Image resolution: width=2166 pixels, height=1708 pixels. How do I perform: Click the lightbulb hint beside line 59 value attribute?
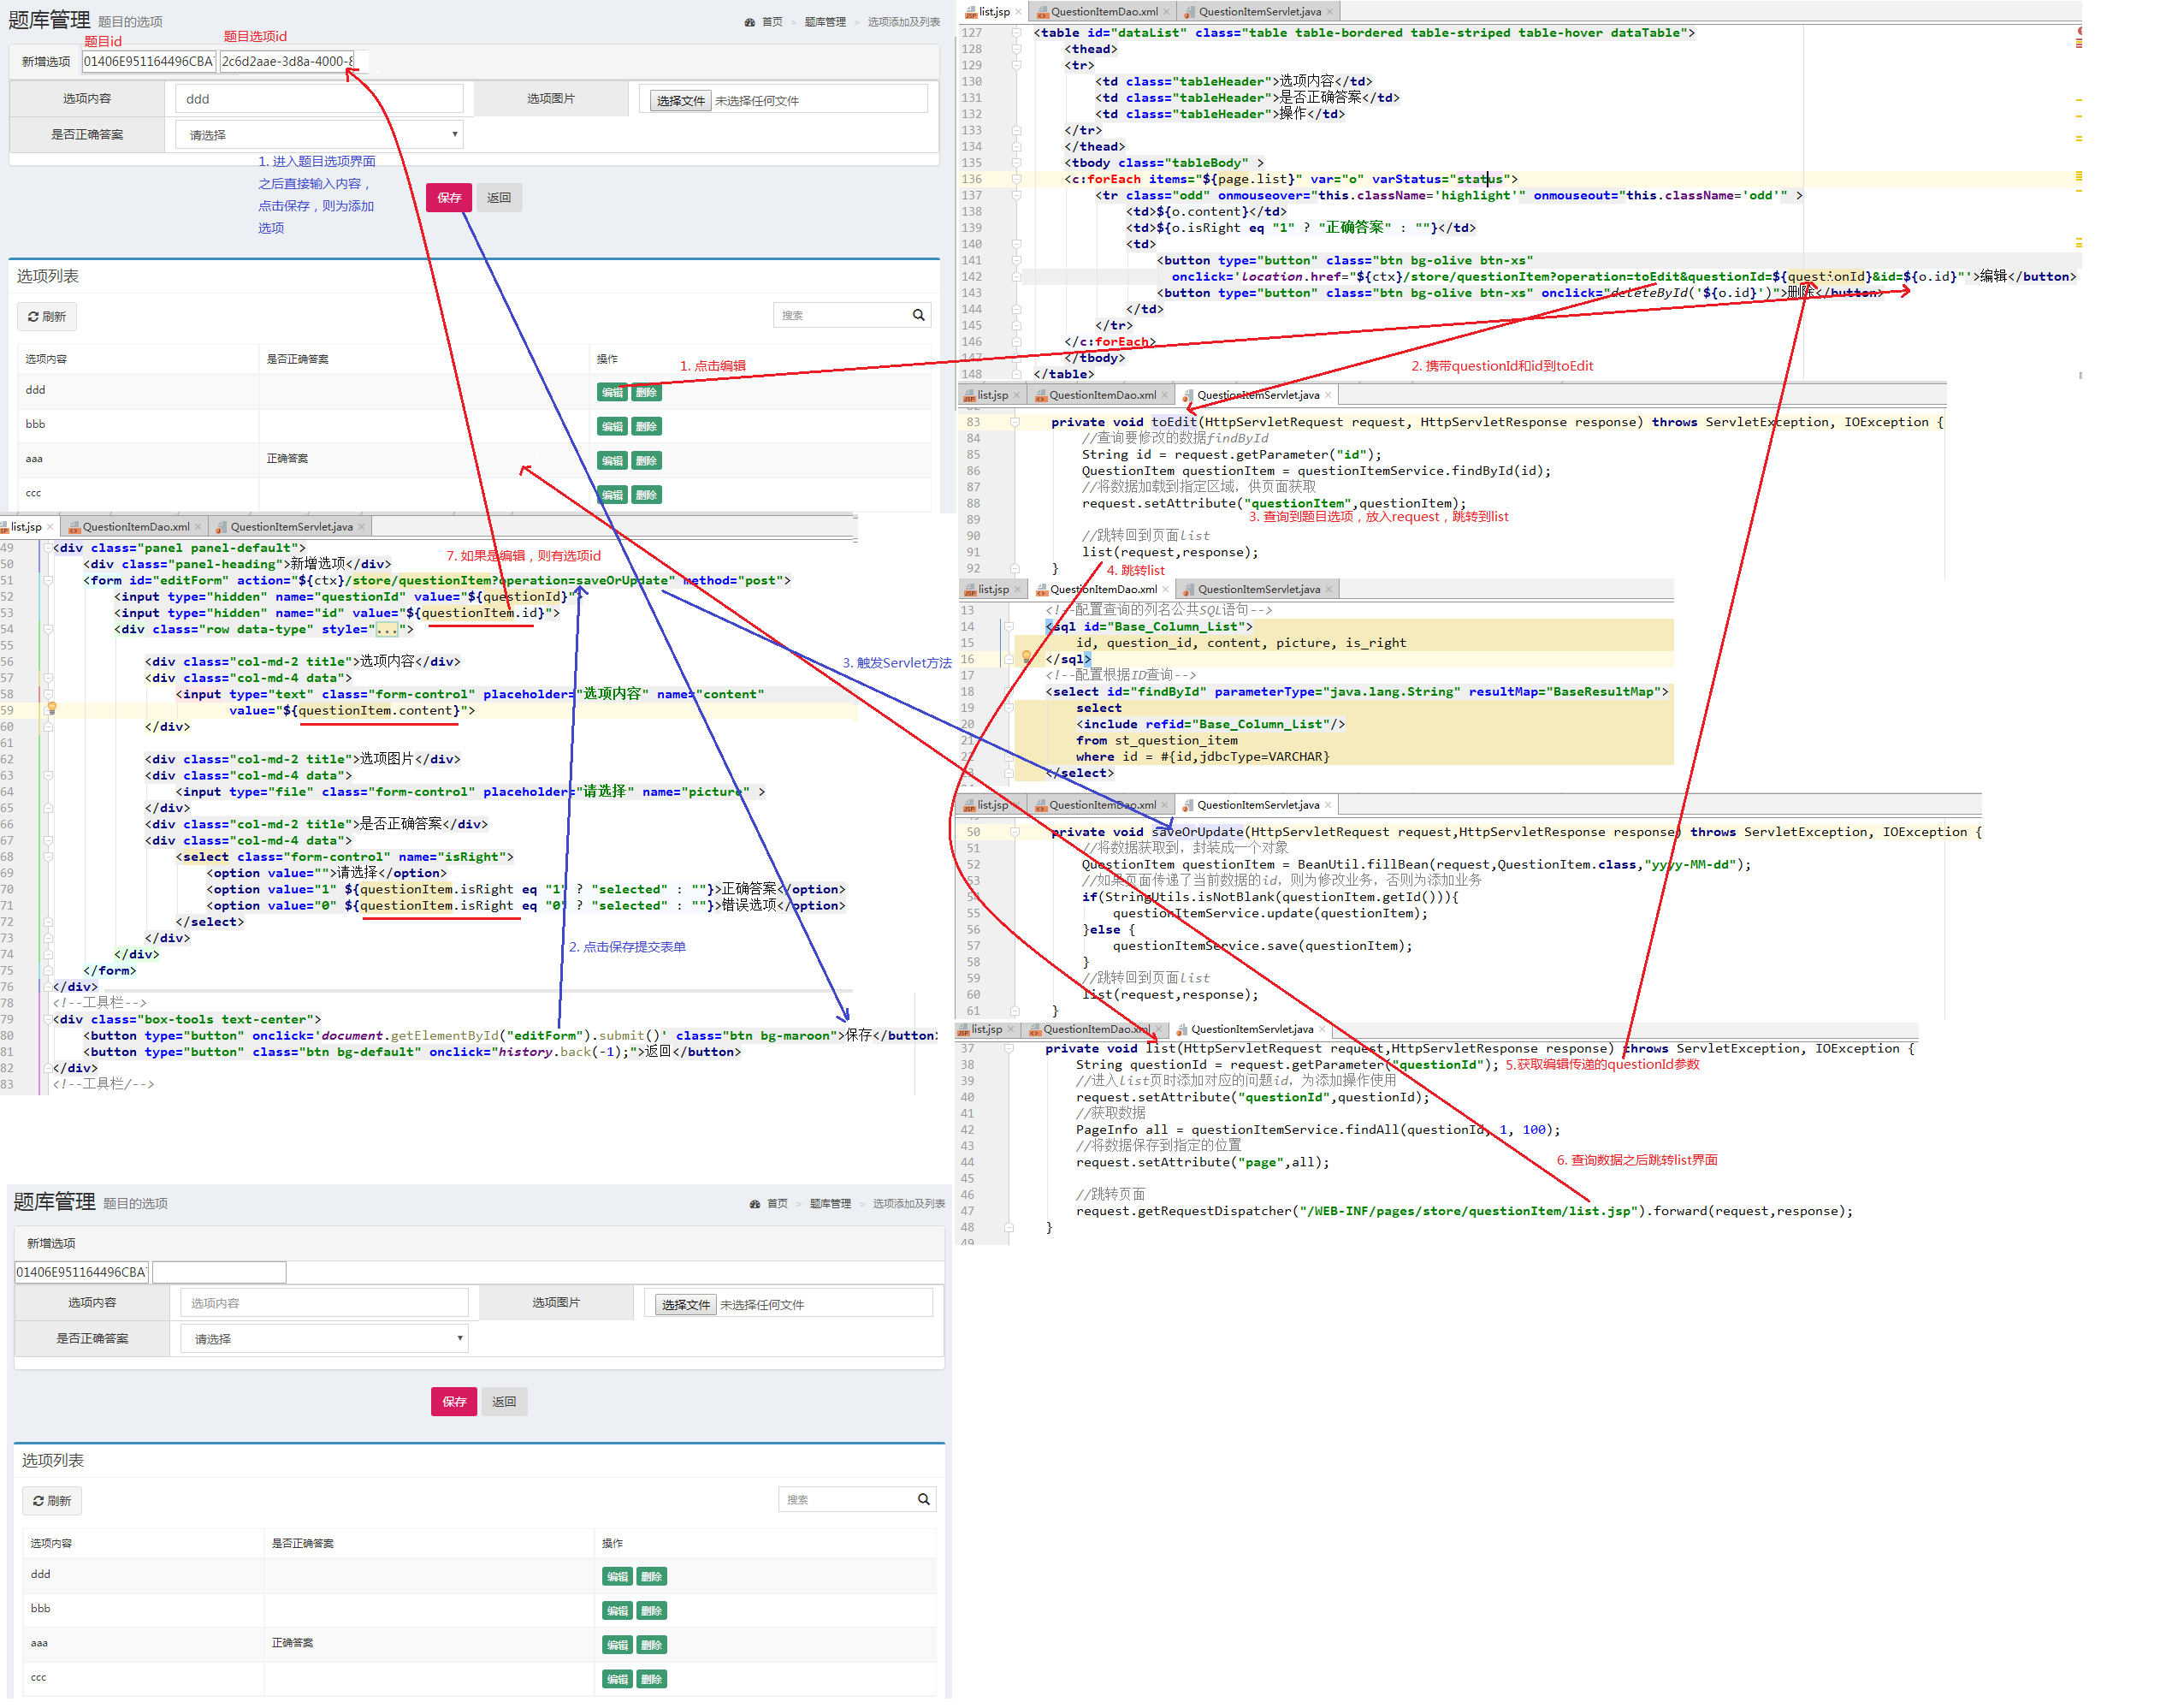pos(52,708)
